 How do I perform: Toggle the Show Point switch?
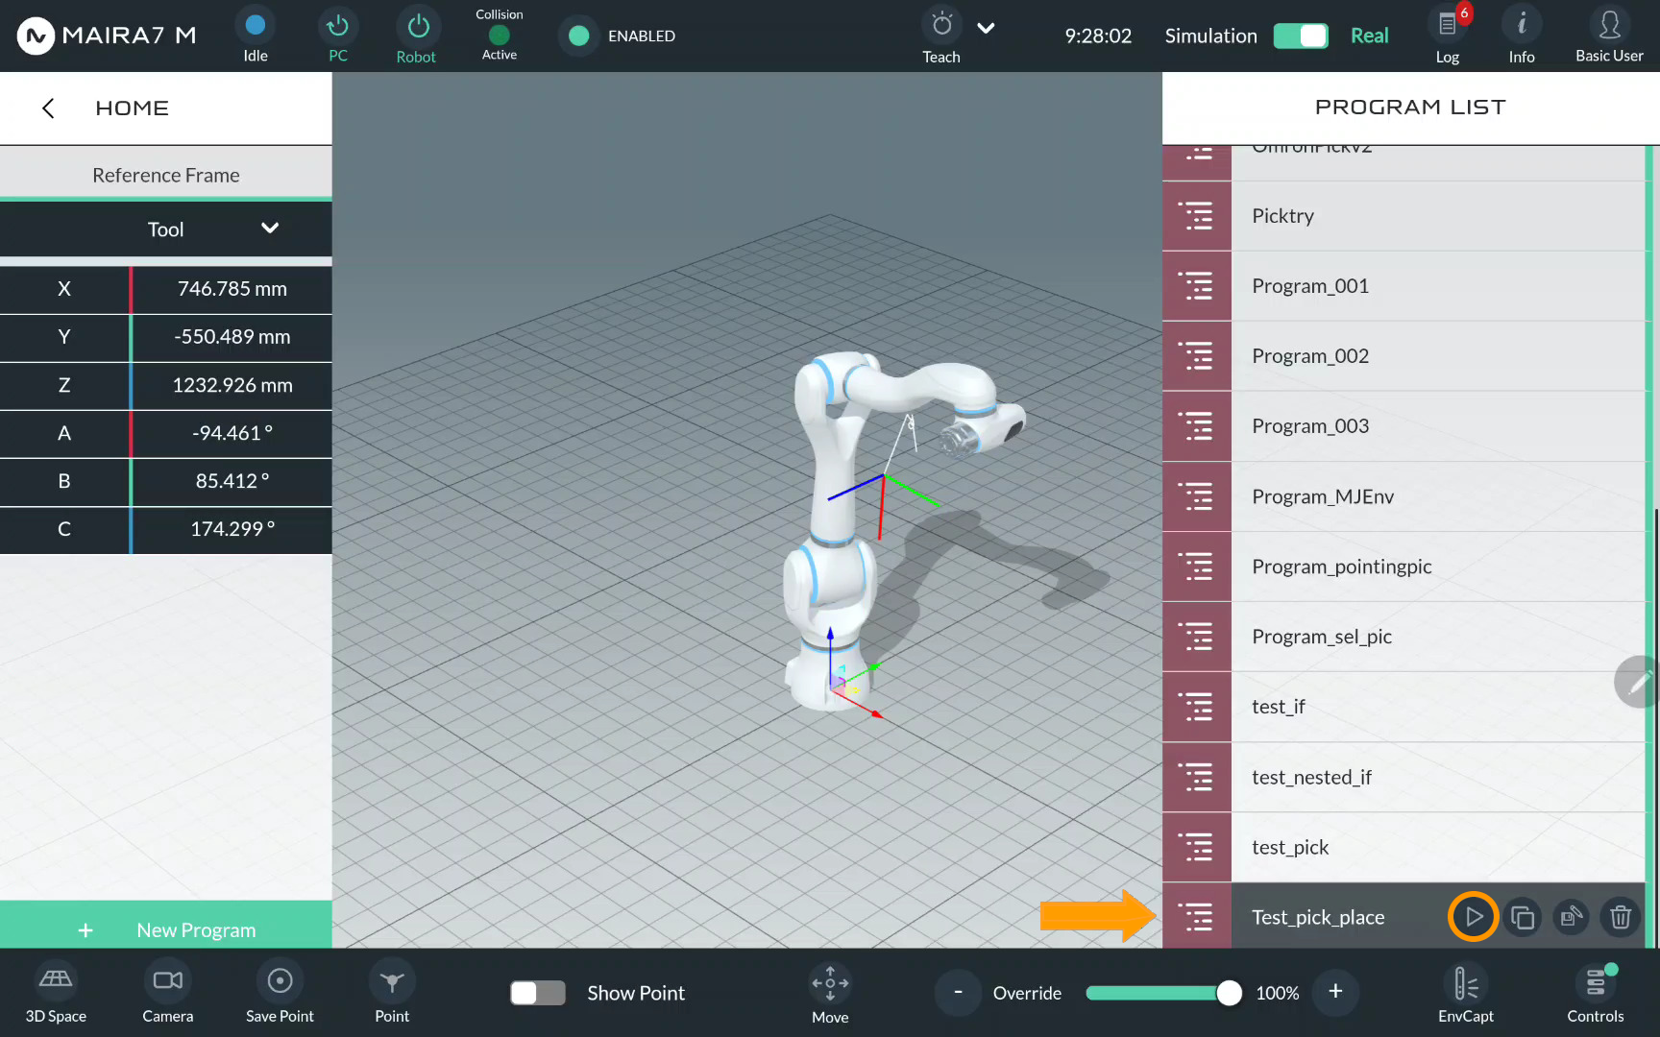tap(538, 993)
